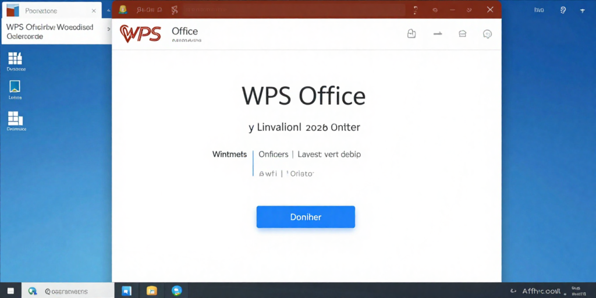Click the Onficers text
The image size is (596, 298).
point(274,154)
